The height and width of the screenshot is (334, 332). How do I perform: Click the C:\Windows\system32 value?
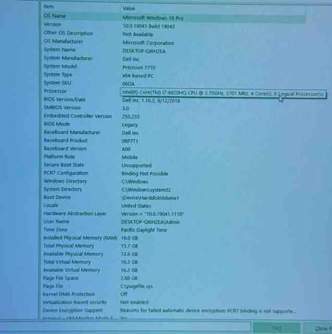[146, 190]
